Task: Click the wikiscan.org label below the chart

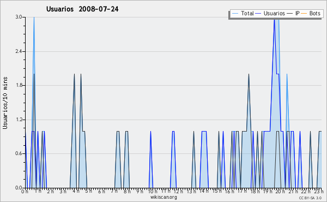Action: (163, 197)
